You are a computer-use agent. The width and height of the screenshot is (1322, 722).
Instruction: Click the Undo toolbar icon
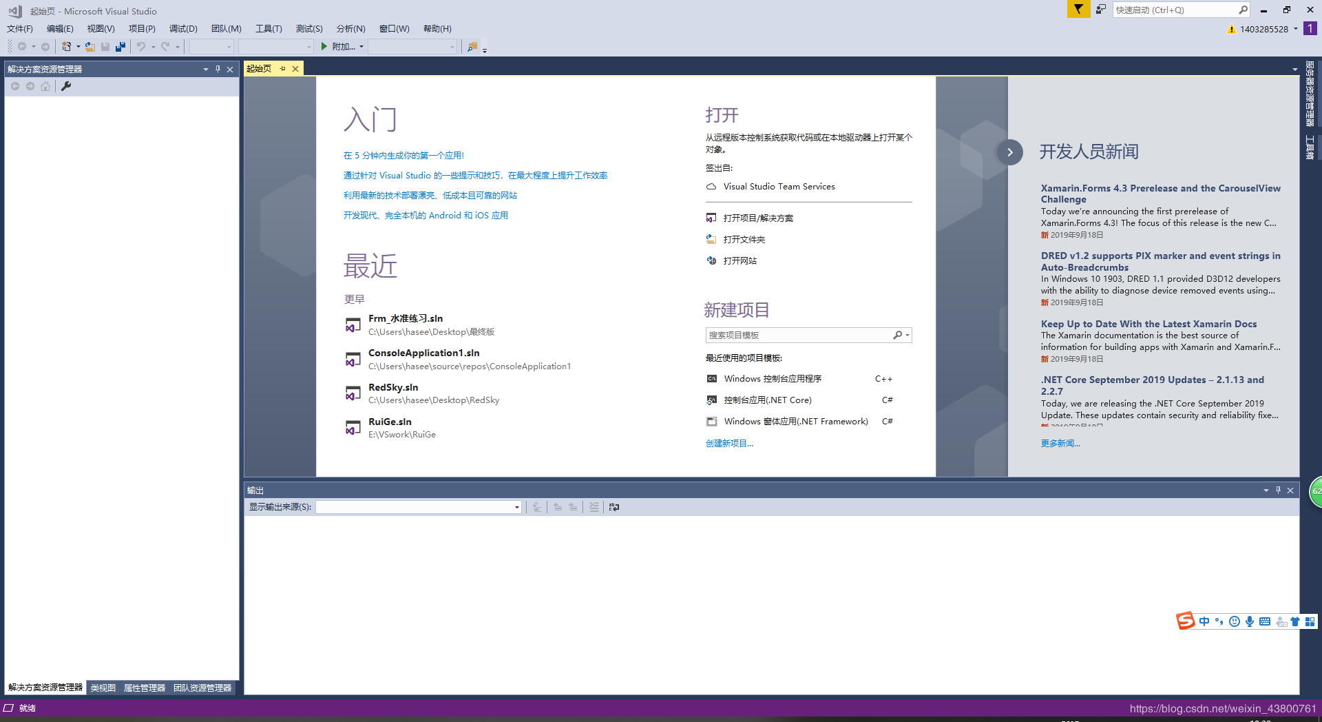tap(140, 46)
